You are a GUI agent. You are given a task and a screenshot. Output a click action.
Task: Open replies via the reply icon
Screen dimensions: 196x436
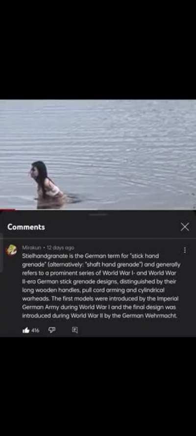[x=74, y=330]
